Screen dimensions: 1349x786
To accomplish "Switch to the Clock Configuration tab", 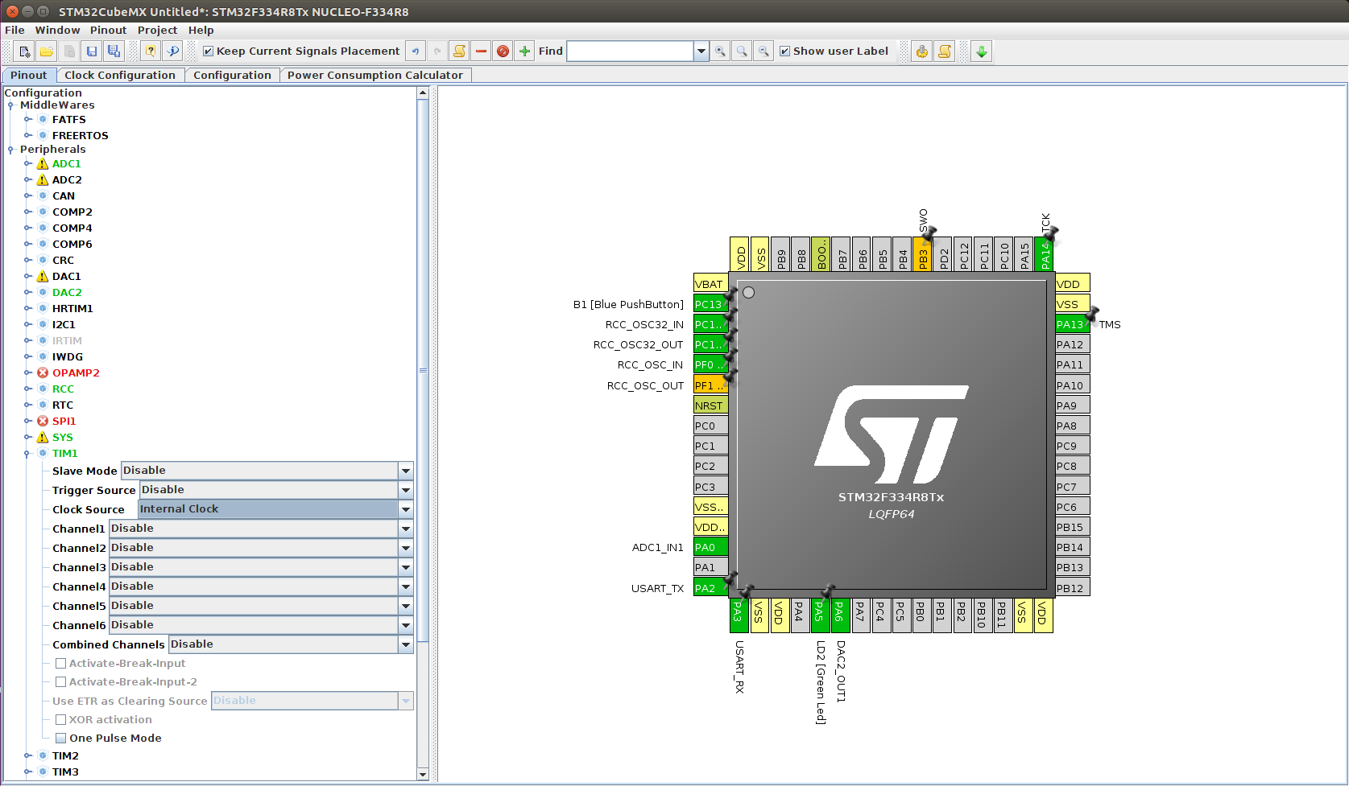I will [120, 75].
